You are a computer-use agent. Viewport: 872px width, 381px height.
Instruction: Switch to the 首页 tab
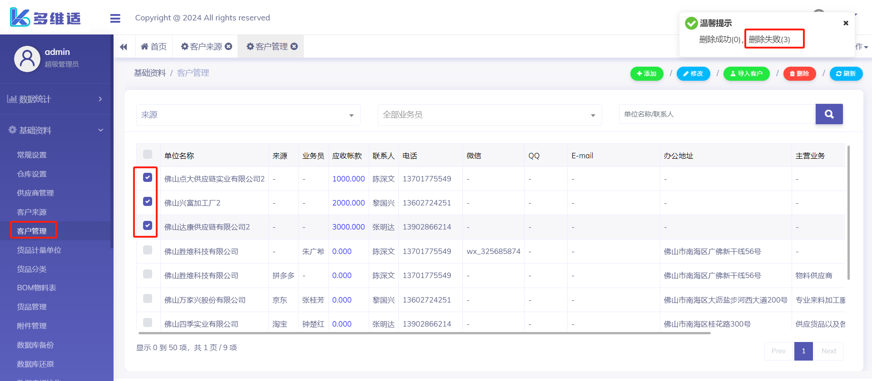click(154, 47)
